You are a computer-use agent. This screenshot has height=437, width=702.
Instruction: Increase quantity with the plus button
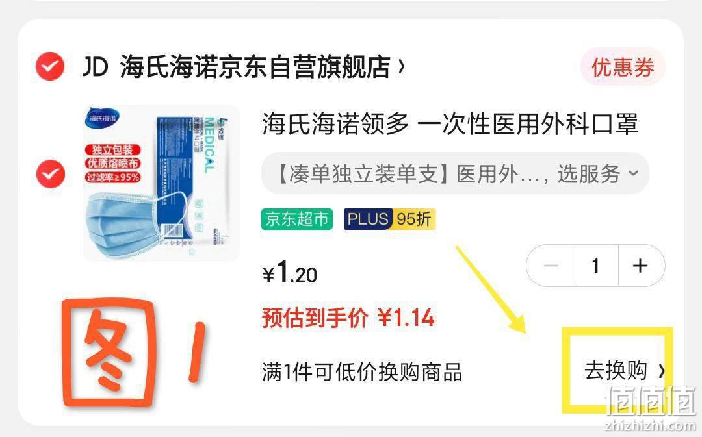(x=641, y=266)
